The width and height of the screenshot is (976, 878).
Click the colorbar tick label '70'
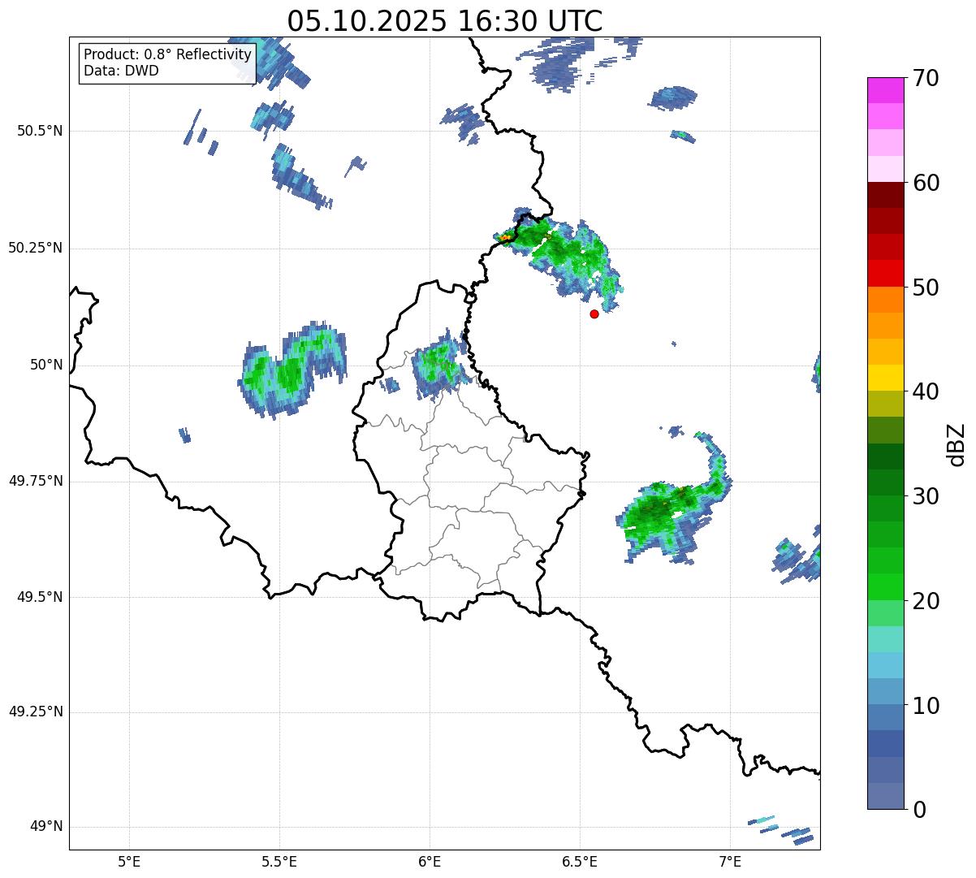(926, 78)
